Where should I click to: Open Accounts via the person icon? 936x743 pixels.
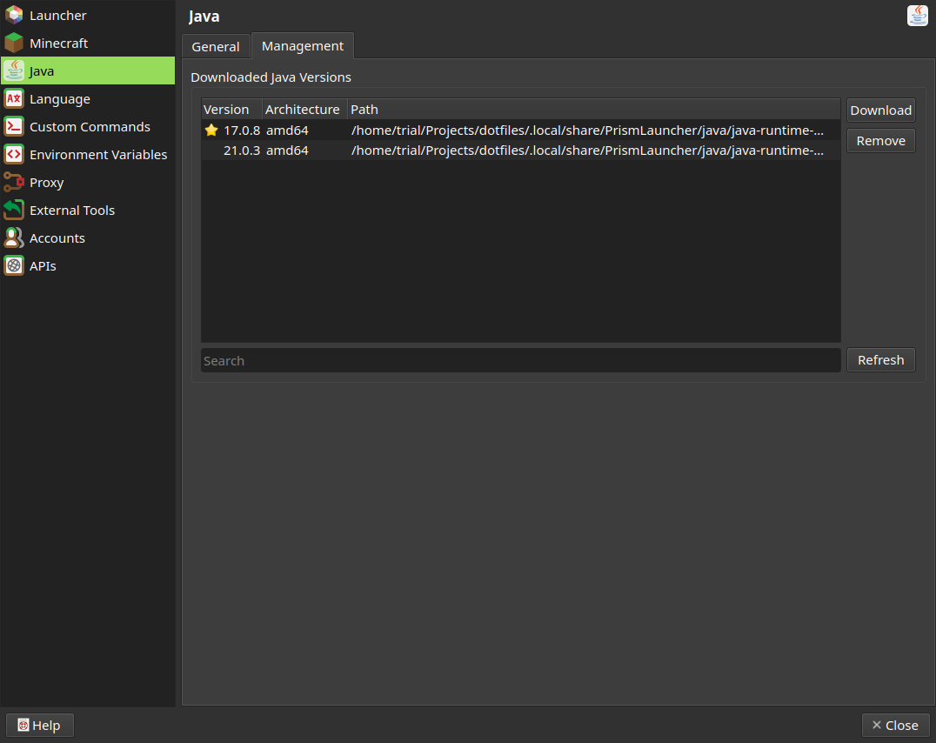[14, 238]
